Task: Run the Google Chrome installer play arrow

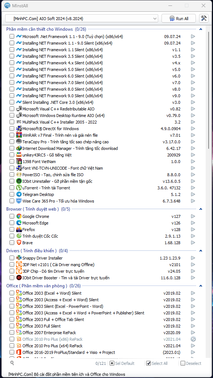Action: point(193,216)
